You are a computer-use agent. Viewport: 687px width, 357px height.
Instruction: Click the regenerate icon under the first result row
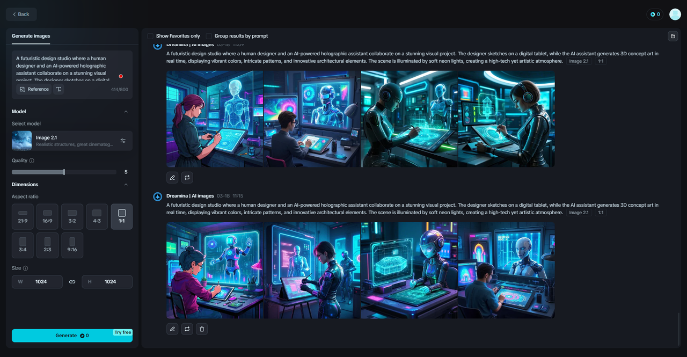click(187, 177)
